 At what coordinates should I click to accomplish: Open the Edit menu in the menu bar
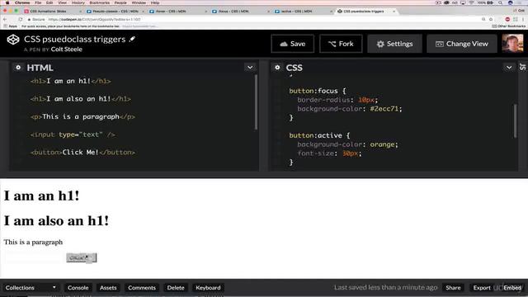pyautogui.click(x=49, y=2)
